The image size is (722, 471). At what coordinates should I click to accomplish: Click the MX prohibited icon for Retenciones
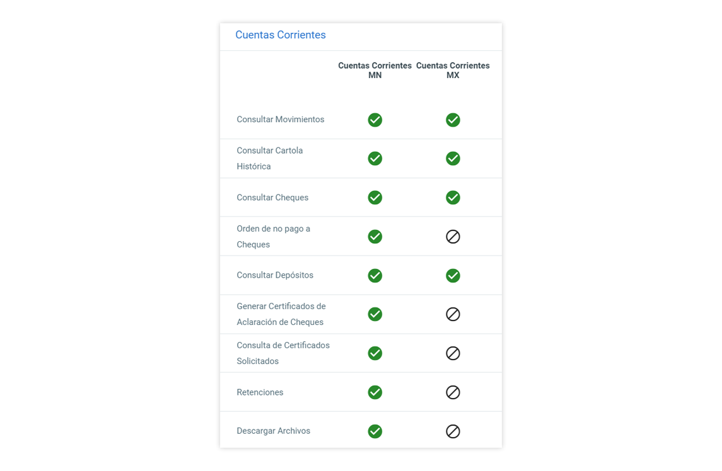point(453,392)
